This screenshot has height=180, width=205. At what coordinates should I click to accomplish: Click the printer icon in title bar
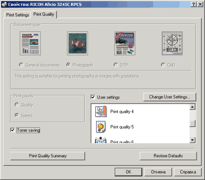tap(5, 4)
